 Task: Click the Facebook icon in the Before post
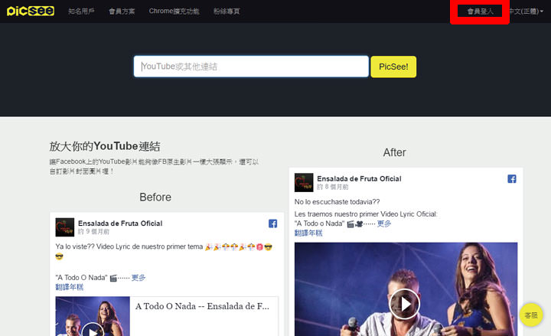tap(272, 223)
